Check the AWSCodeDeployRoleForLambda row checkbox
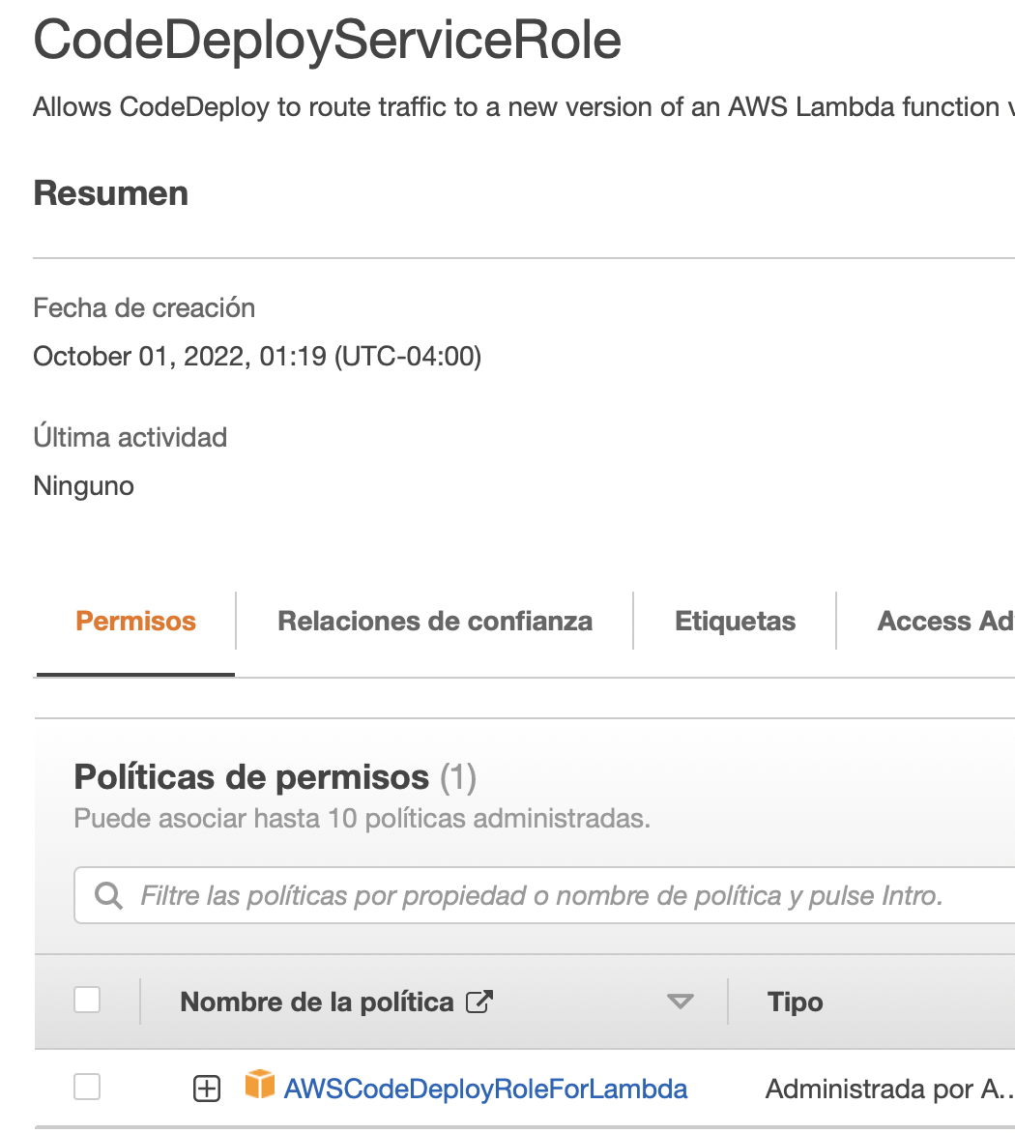Image resolution: width=1015 pixels, height=1133 pixels. pos(87,1088)
